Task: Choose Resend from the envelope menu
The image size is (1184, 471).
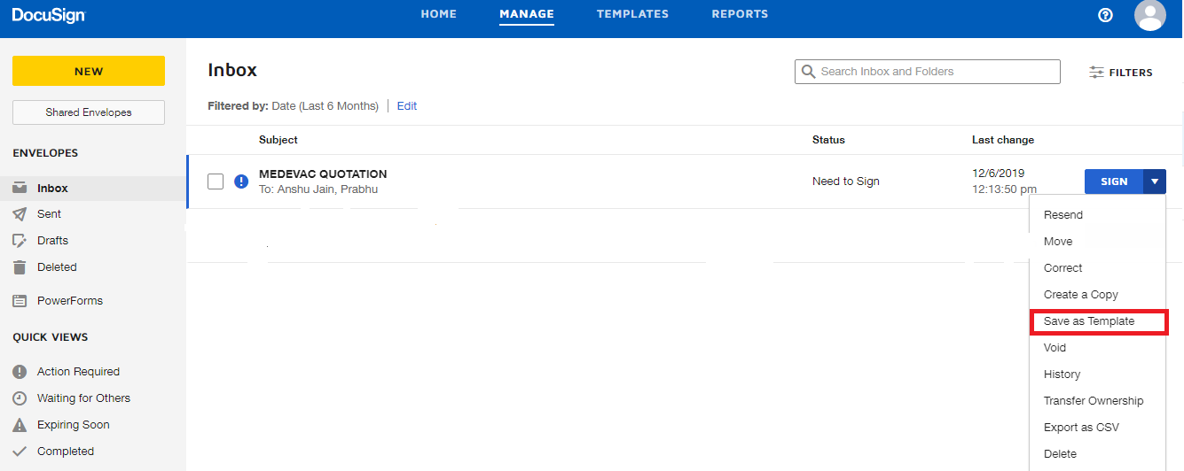Action: 1098,215
